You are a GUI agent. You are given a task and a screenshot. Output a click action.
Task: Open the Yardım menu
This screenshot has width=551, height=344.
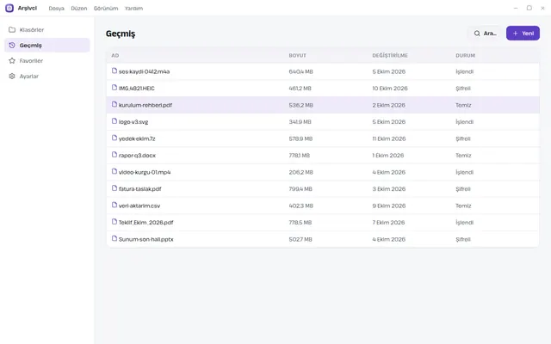tap(133, 9)
